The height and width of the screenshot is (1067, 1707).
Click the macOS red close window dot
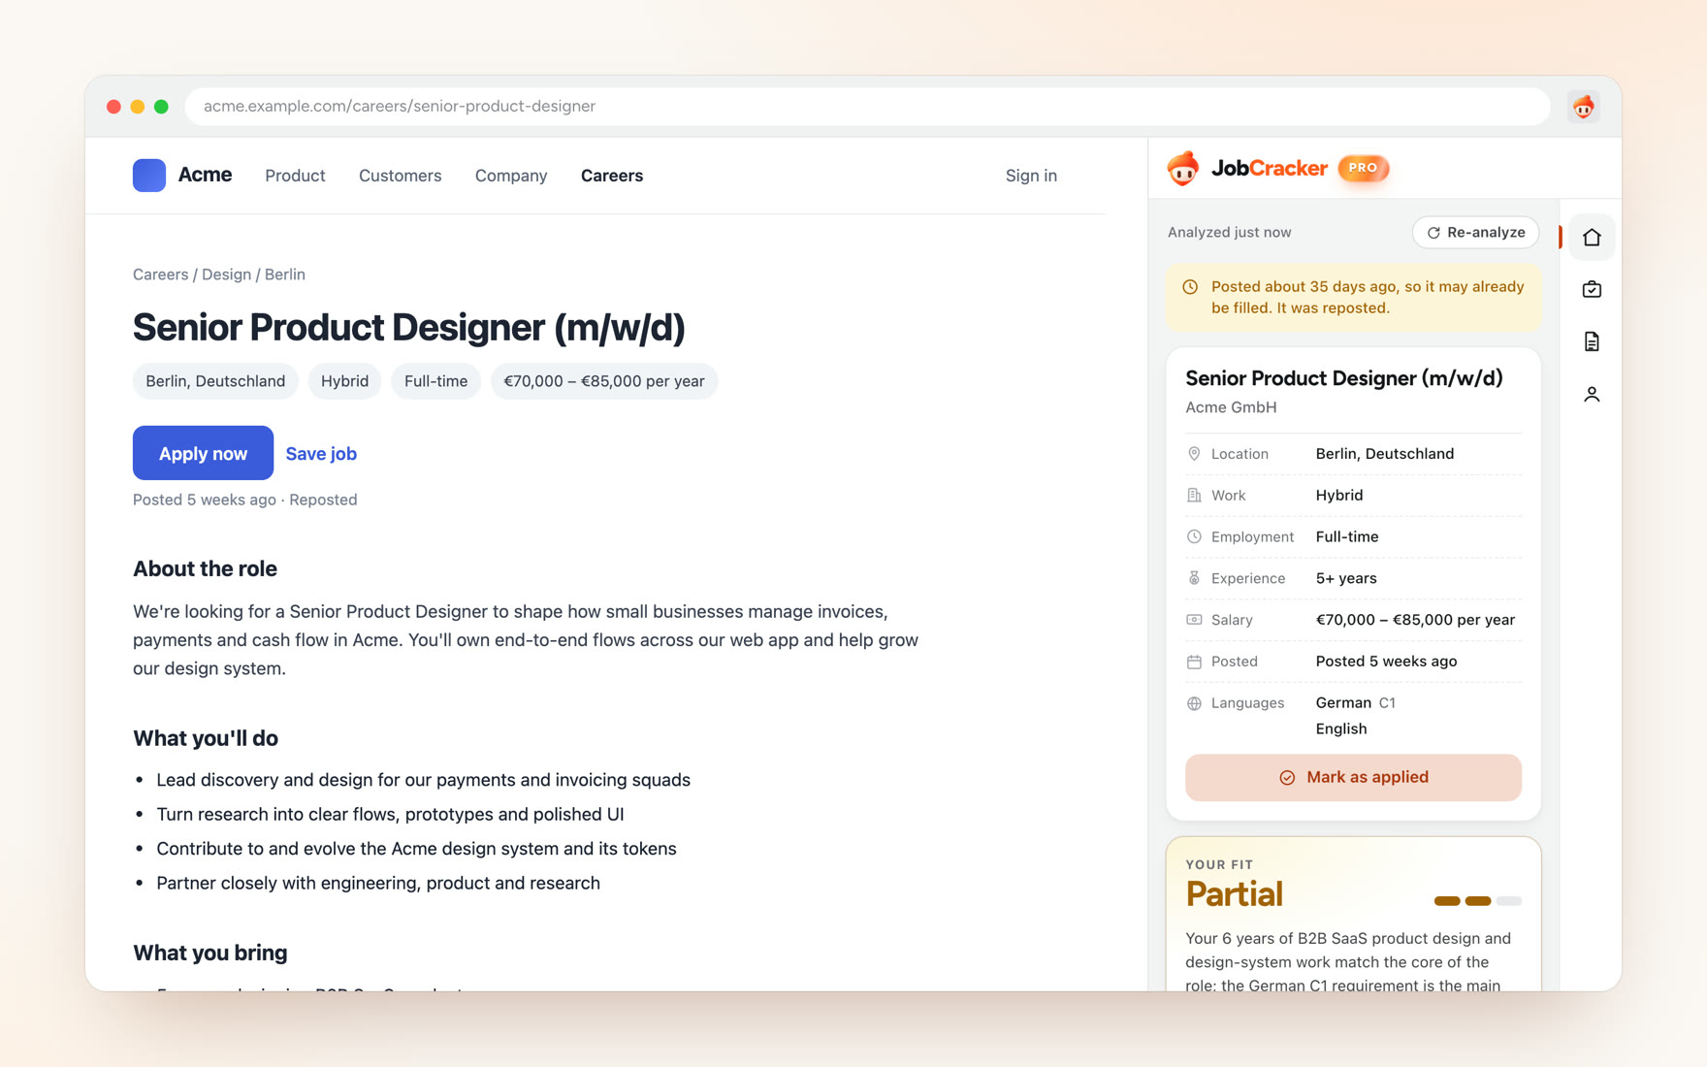[x=113, y=107]
